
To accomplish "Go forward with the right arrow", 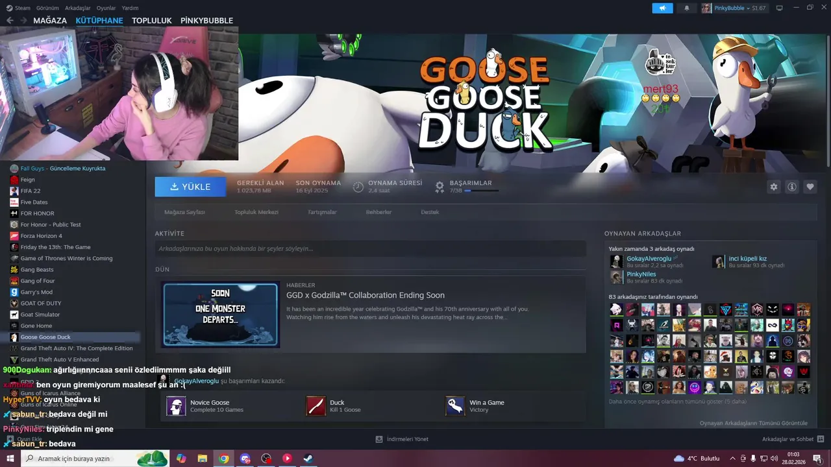I will (x=24, y=20).
